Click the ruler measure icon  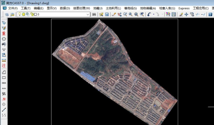click(x=4, y=60)
